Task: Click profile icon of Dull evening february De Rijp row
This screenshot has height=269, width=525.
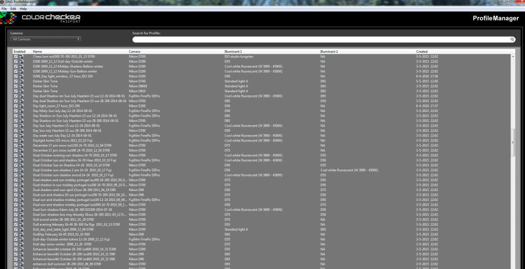Action: tap(22, 225)
